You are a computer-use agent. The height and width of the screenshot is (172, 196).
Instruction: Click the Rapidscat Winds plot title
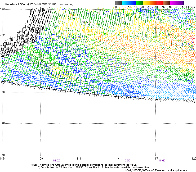tap(39, 4)
